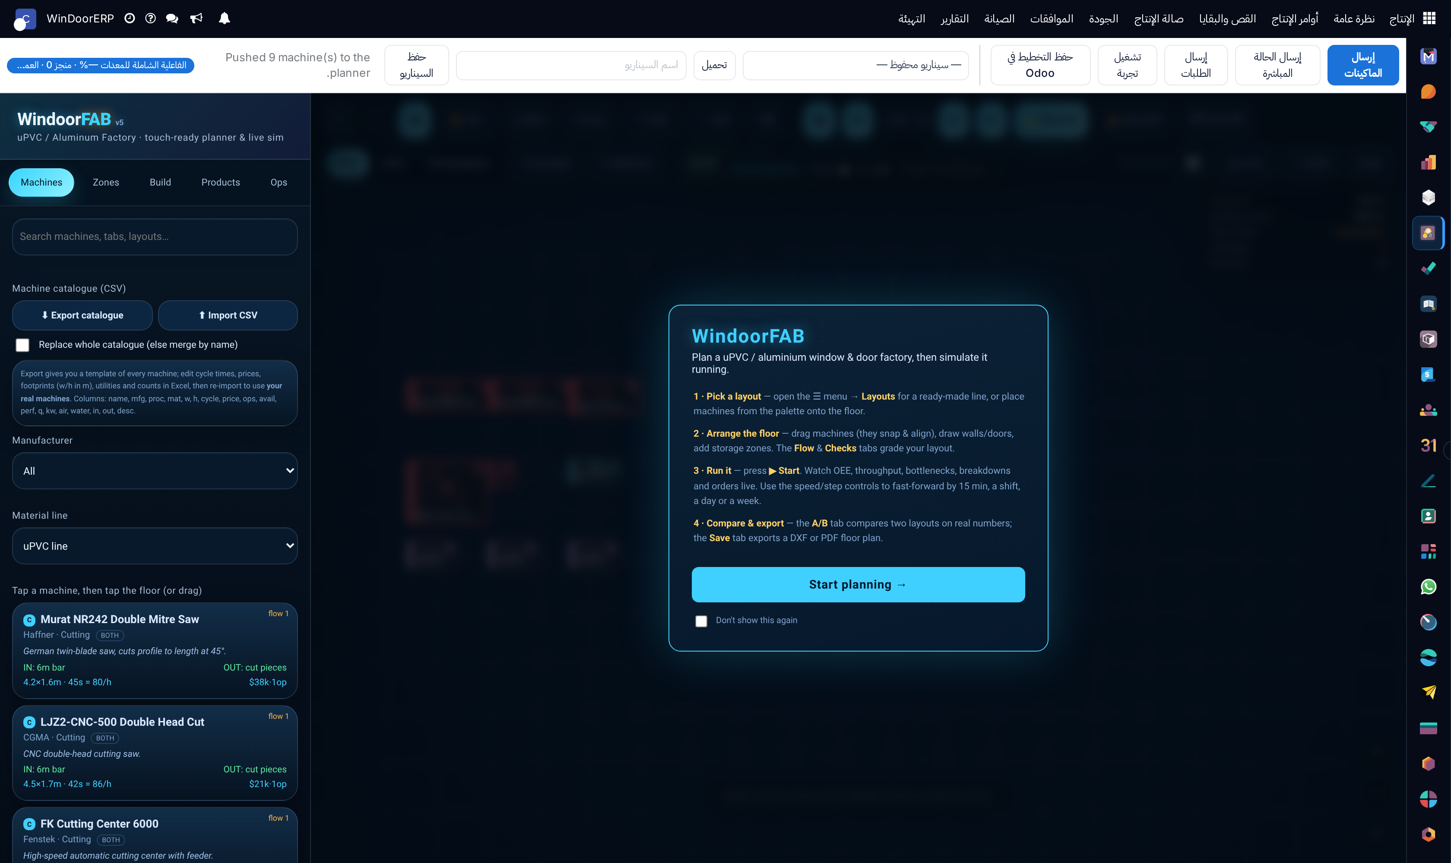Open the الصيانة menu
The width and height of the screenshot is (1451, 863).
tap(999, 19)
